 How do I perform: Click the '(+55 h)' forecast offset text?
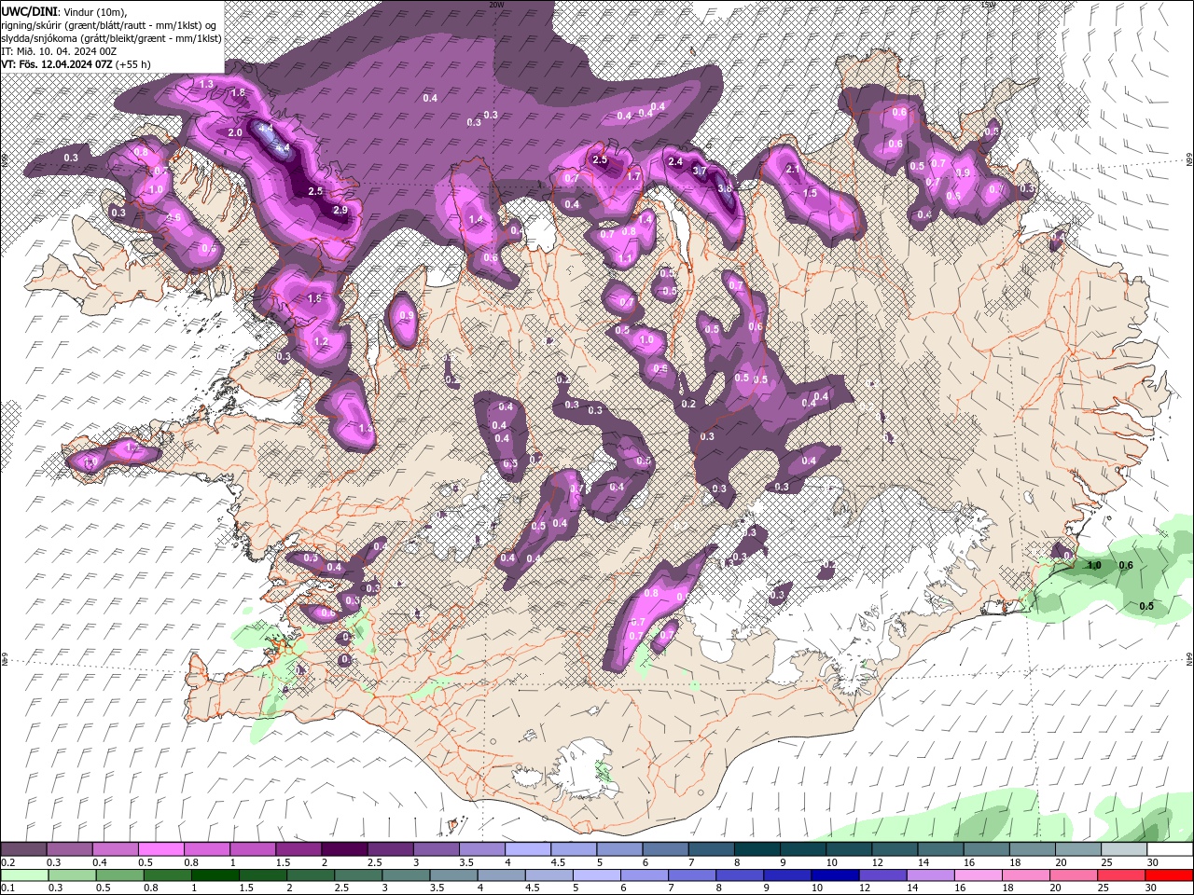pos(134,64)
